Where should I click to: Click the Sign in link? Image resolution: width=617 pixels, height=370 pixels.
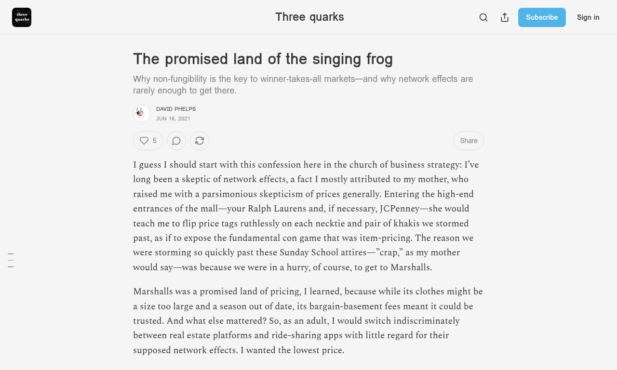click(x=588, y=17)
